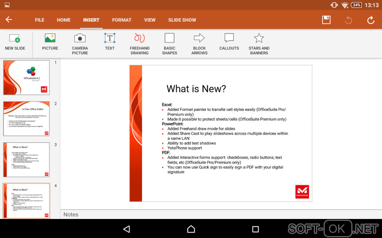This screenshot has height=238, width=382.
Task: Open stars and banners shapes
Action: (x=259, y=44)
